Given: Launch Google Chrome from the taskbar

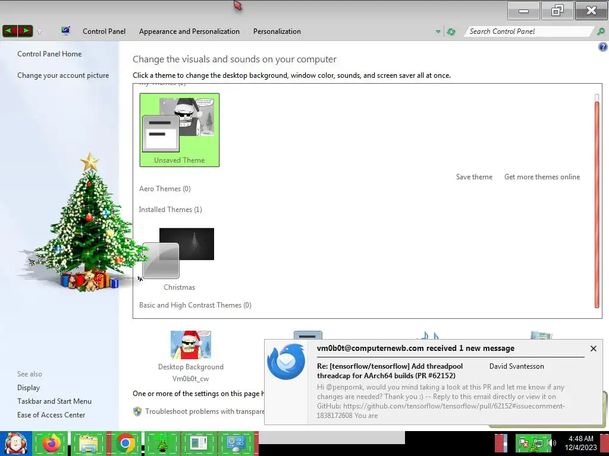Looking at the screenshot, I should [x=125, y=444].
